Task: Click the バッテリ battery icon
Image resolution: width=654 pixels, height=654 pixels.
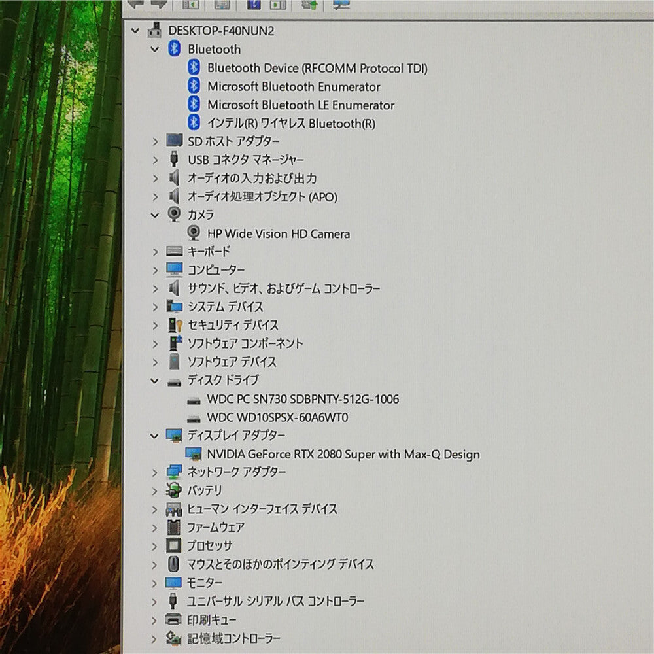Action: click(x=173, y=490)
